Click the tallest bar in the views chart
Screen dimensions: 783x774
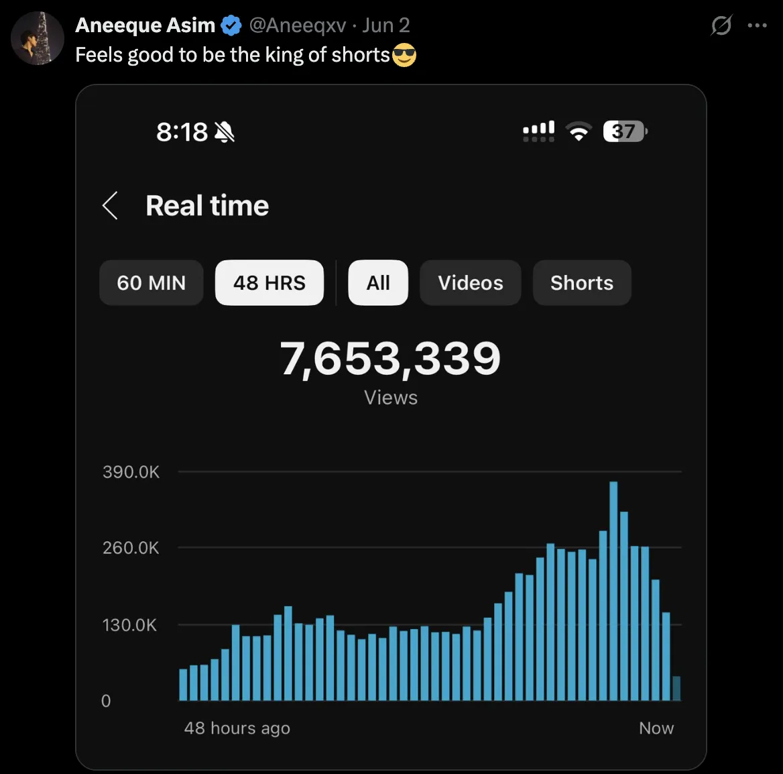[x=613, y=591]
